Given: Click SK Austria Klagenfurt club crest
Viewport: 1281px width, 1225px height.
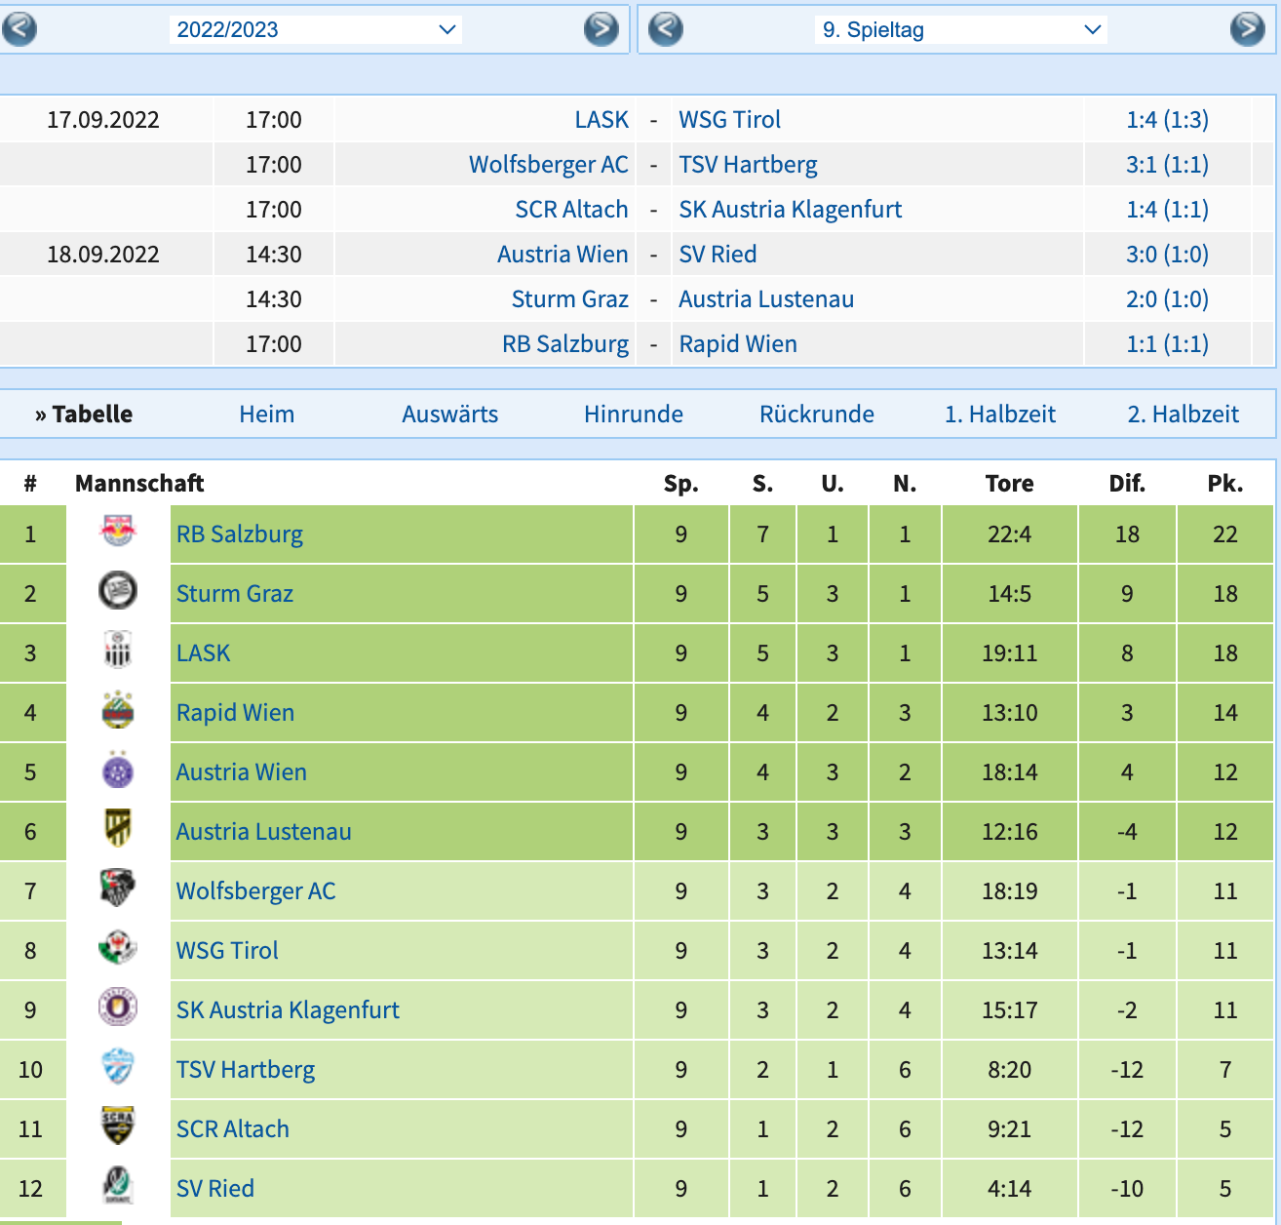Looking at the screenshot, I should (x=118, y=1007).
